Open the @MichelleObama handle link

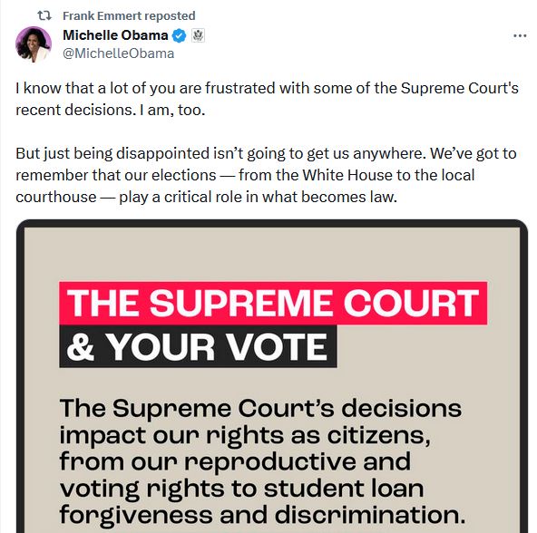pyautogui.click(x=119, y=53)
